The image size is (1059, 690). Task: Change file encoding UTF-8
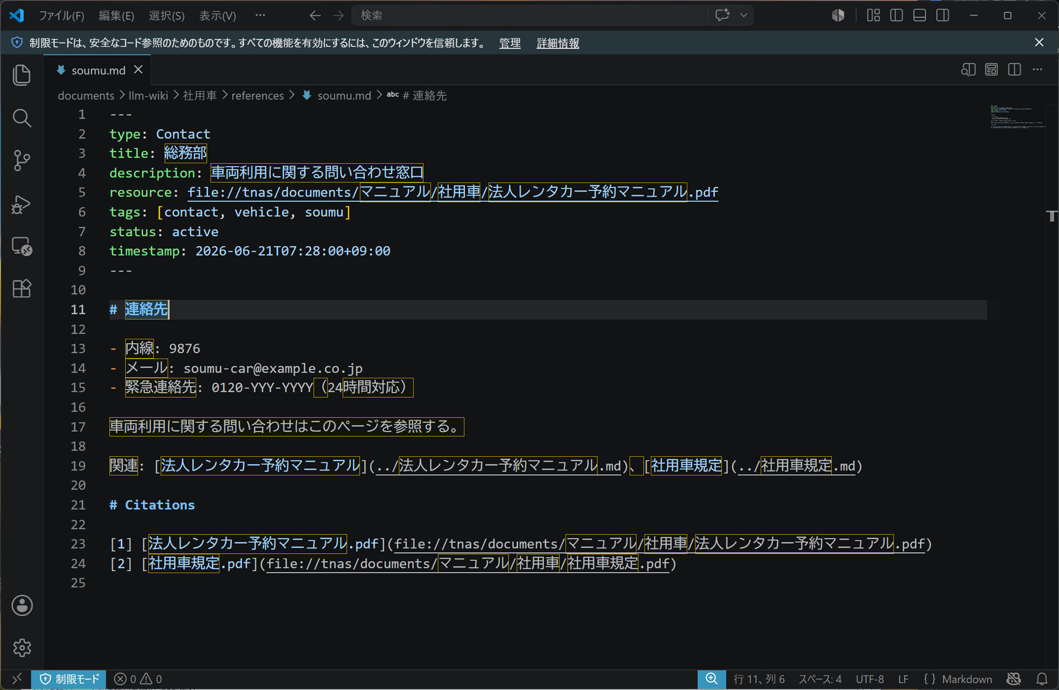[869, 679]
